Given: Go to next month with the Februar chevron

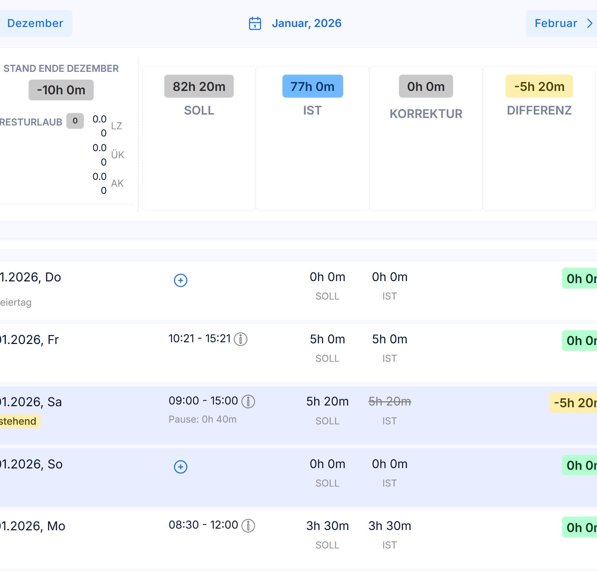Looking at the screenshot, I should coord(589,23).
